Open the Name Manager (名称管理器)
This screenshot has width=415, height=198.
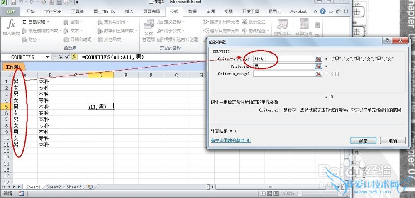pyautogui.click(x=149, y=30)
